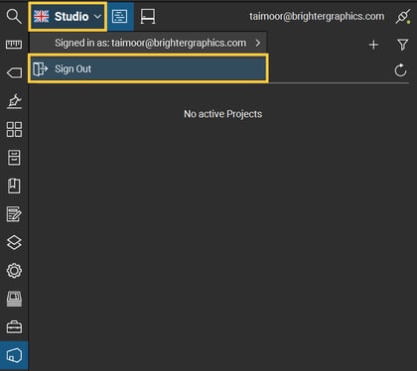Screen dimensions: 417x371
Task: Click the connection plug status icon
Action: tap(403, 16)
